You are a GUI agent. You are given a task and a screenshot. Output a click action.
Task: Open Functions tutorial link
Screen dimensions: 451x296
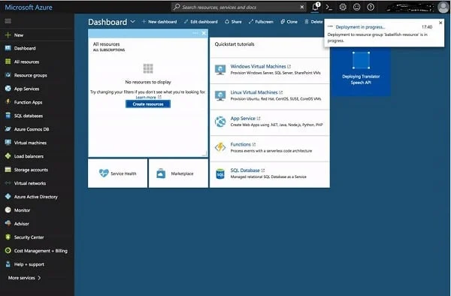(241, 144)
